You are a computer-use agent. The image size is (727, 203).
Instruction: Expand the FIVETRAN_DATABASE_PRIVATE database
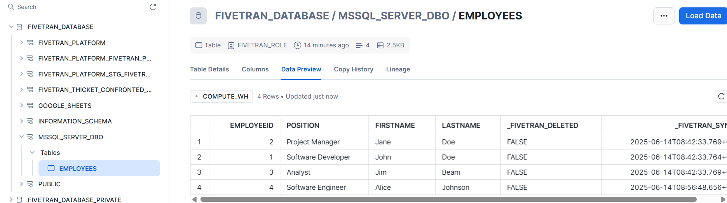pyautogui.click(x=11, y=200)
